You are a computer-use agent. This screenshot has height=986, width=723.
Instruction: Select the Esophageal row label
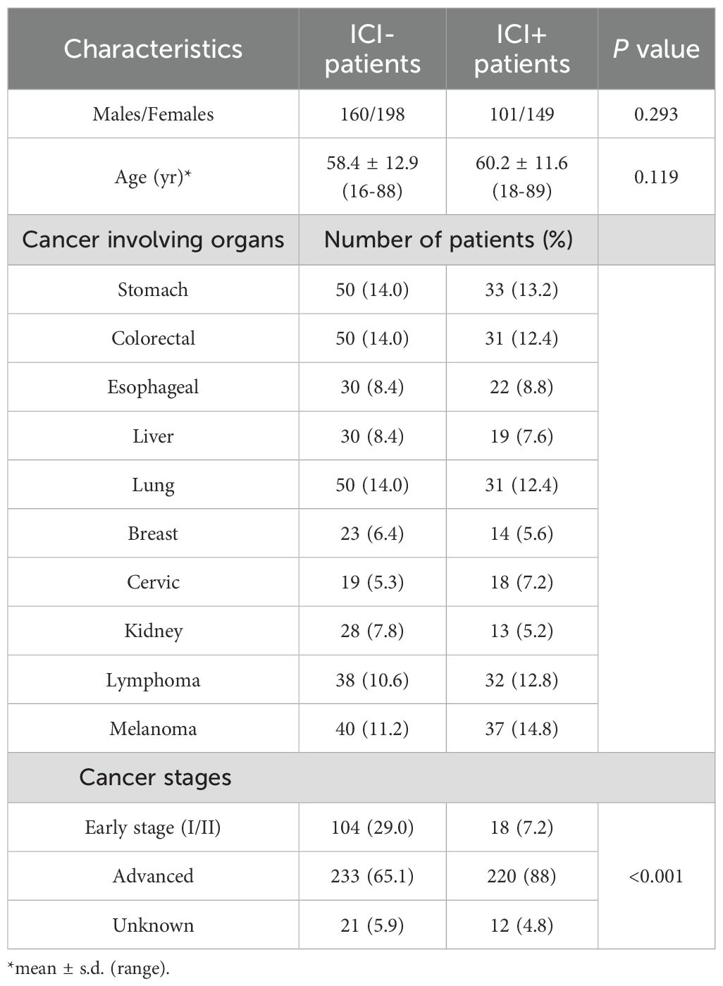(153, 387)
